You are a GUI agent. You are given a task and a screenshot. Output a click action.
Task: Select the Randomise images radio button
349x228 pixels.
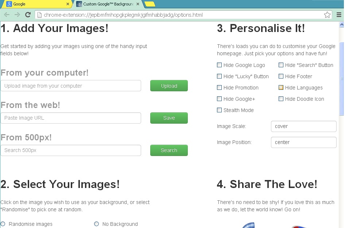tap(3, 224)
